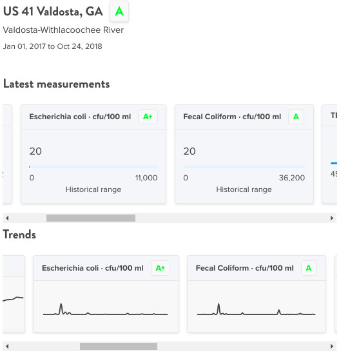This screenshot has height=355, width=341.
Task: Click left arrow of Latest measurements scrollbar
Action: coord(7,218)
